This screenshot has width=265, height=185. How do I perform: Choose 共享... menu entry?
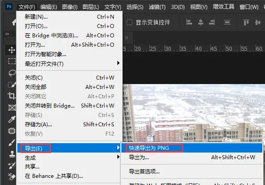(69, 167)
